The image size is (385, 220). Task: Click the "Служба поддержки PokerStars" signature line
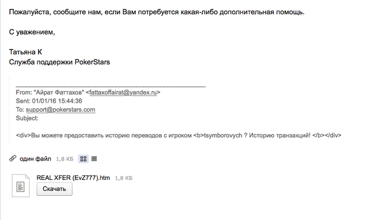pyautogui.click(x=60, y=62)
